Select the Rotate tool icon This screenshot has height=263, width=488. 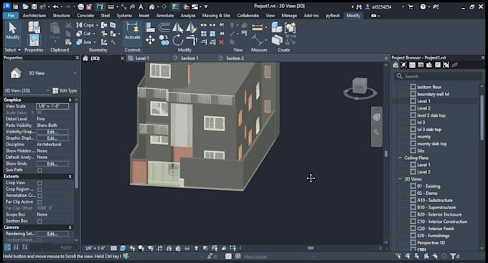pyautogui.click(x=177, y=40)
